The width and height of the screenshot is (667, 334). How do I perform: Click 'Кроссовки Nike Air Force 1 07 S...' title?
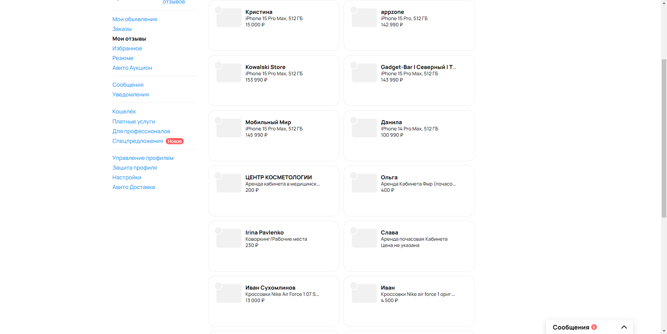coord(282,294)
